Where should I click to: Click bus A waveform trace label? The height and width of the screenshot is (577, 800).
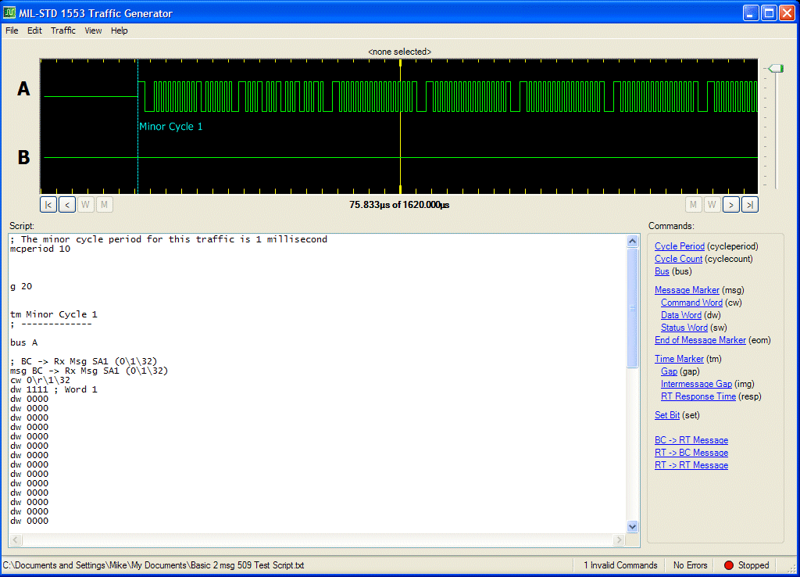pyautogui.click(x=23, y=89)
